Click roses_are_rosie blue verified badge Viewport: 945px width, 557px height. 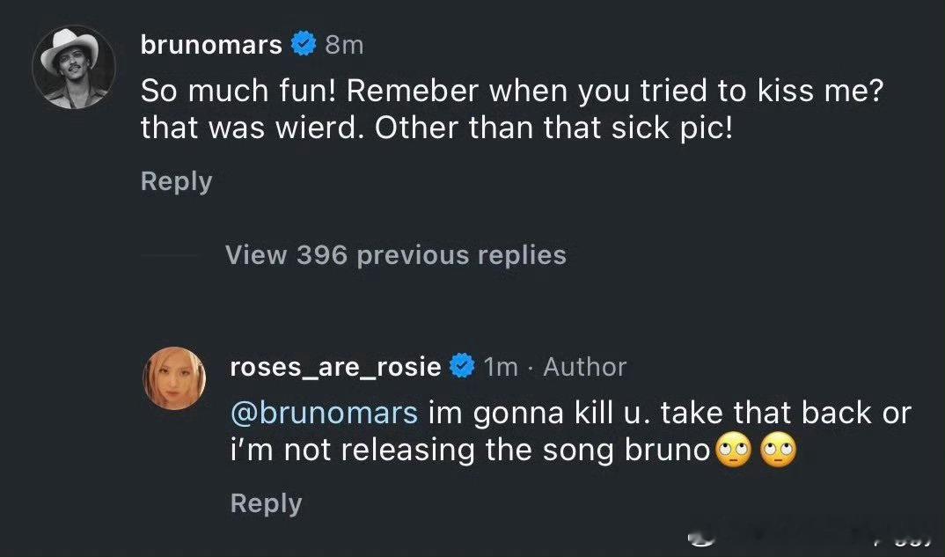click(x=462, y=366)
